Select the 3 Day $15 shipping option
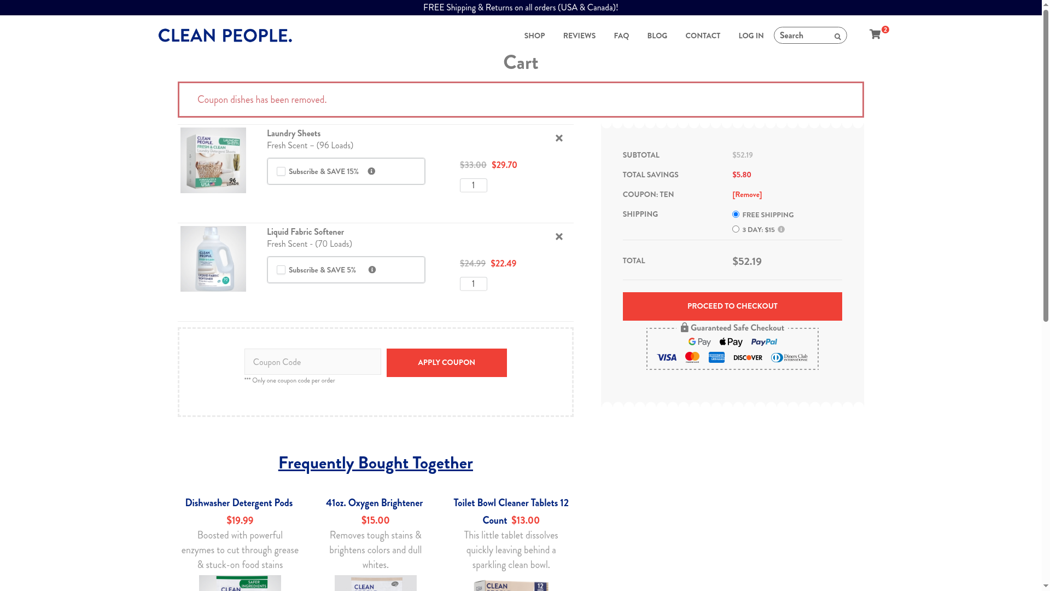 [x=736, y=229]
